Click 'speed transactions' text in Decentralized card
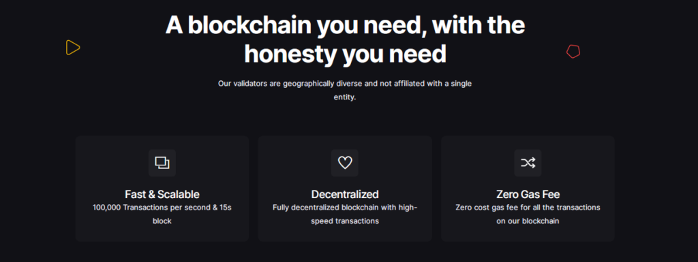698x262 pixels. tap(345, 220)
